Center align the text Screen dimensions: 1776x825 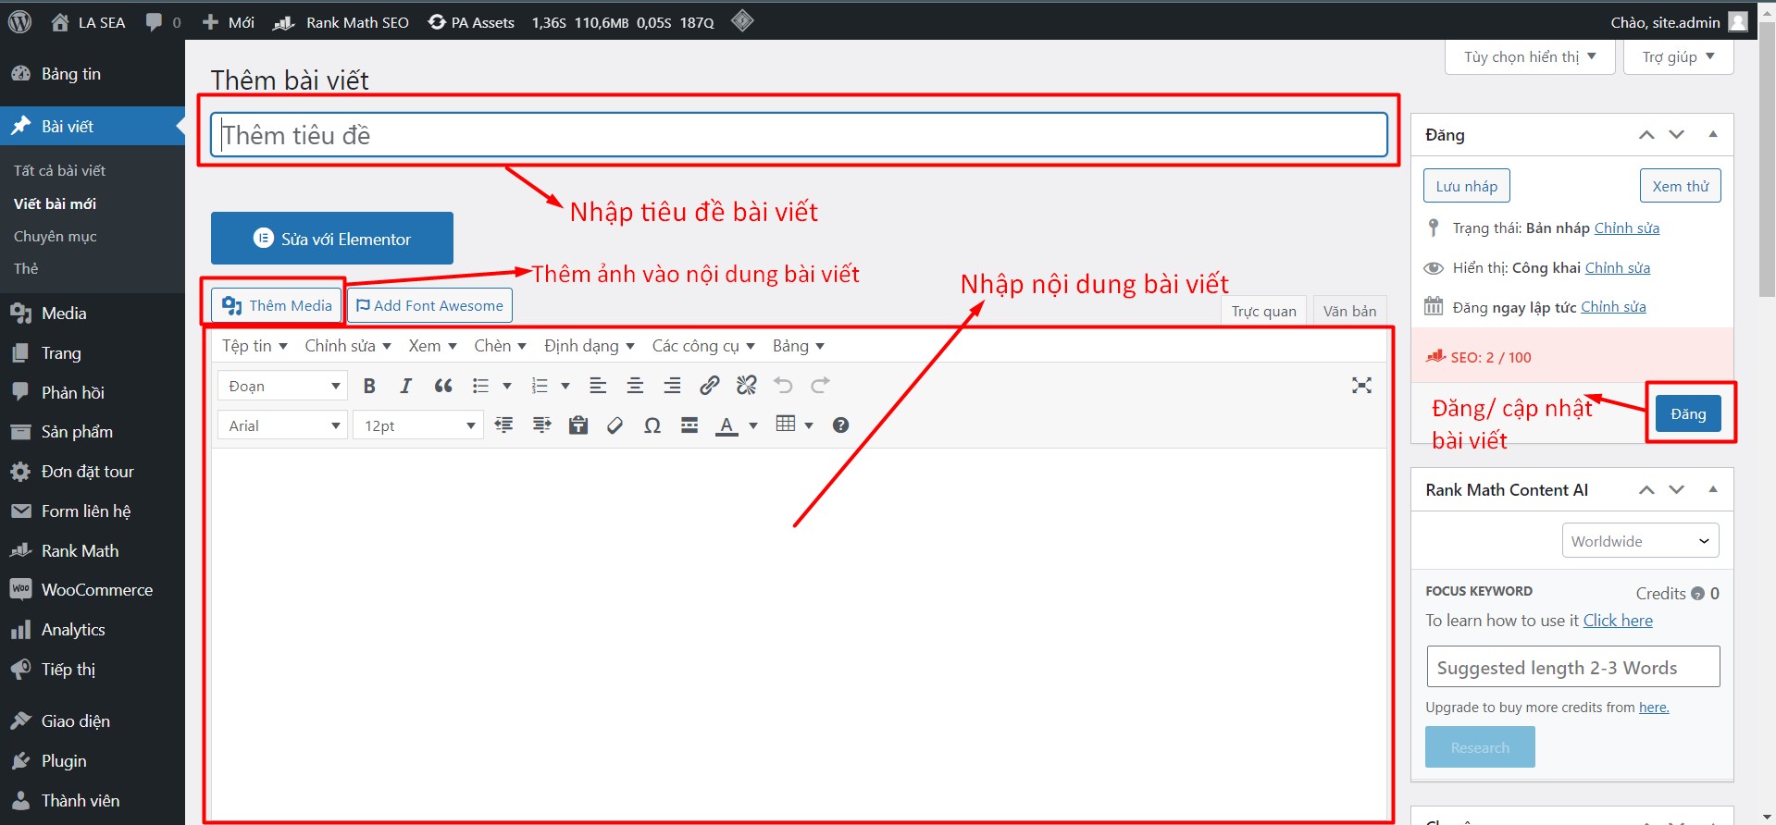pyautogui.click(x=635, y=386)
